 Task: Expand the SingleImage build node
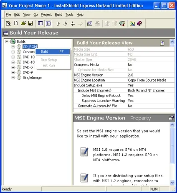[13, 78]
